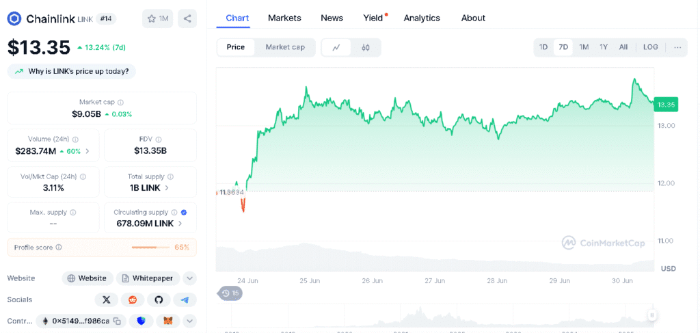Open Chainlink's Reddit page
This screenshot has height=333, width=700.
(x=133, y=299)
